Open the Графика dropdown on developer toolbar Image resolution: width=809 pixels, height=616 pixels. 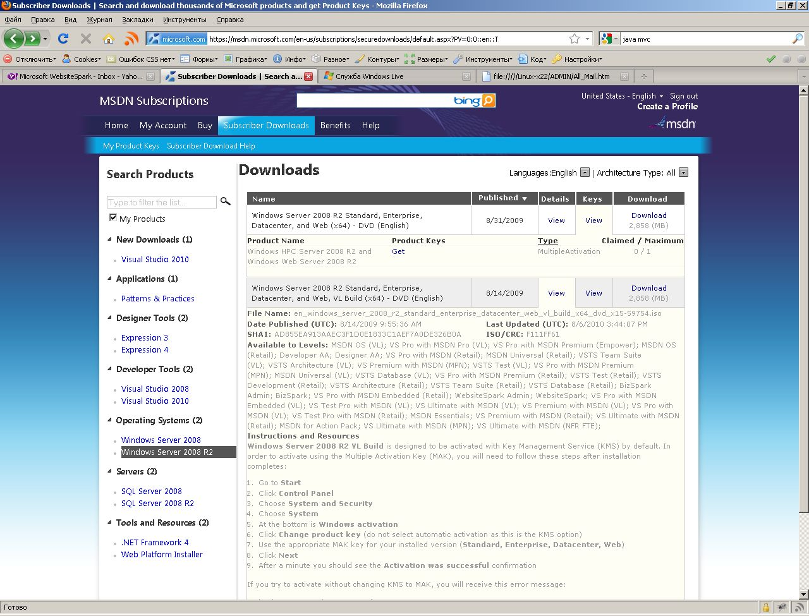pyautogui.click(x=245, y=59)
